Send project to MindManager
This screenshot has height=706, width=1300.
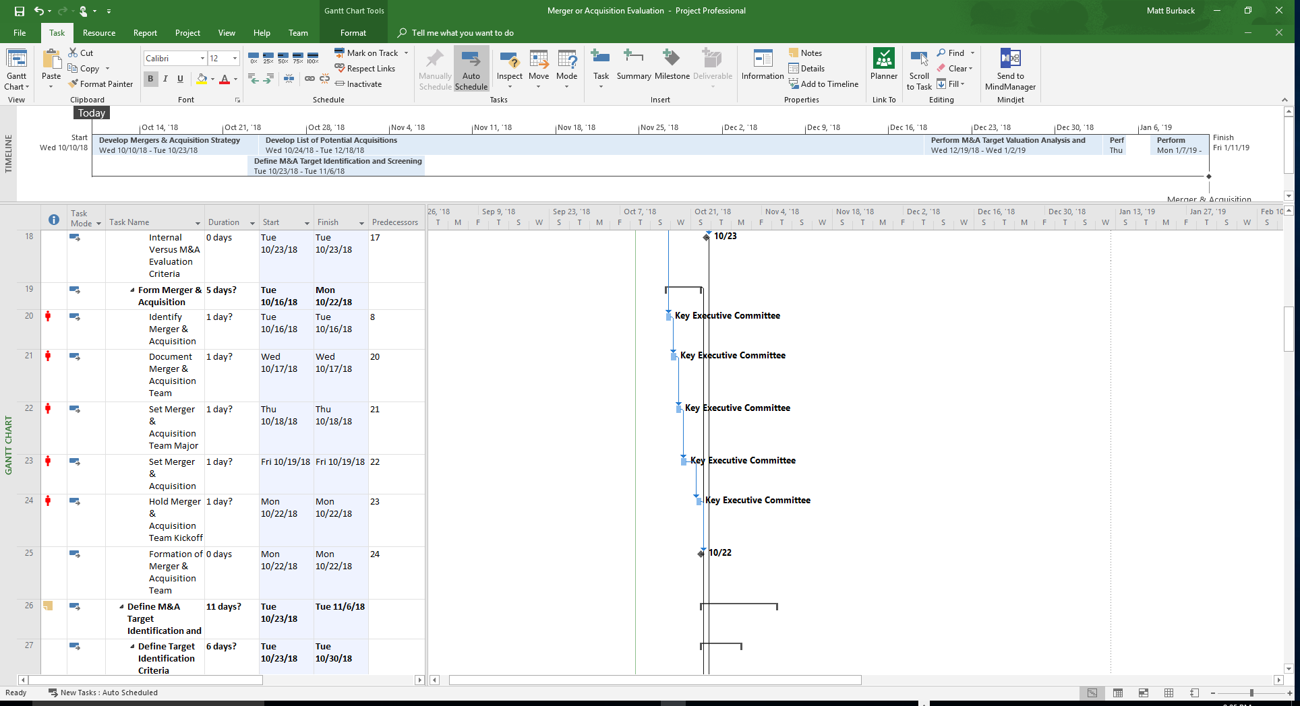click(1009, 67)
